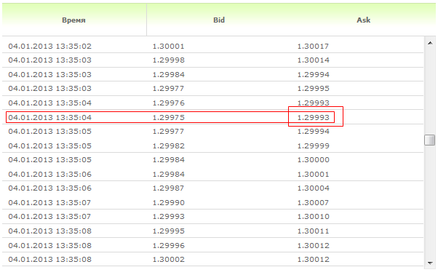Click Ask value 1.30000
The image size is (438, 275).
tap(314, 160)
